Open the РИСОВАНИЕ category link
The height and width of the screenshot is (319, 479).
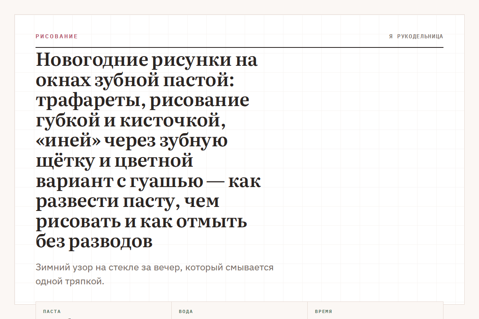(57, 36)
